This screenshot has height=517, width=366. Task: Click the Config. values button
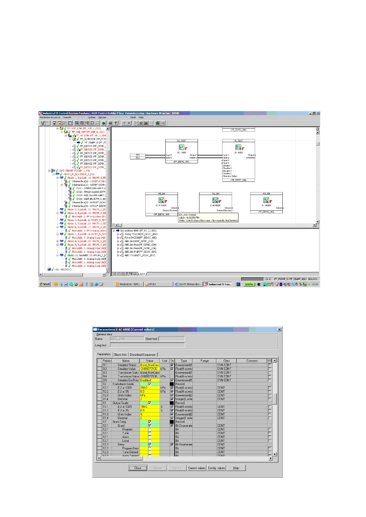tap(217, 468)
